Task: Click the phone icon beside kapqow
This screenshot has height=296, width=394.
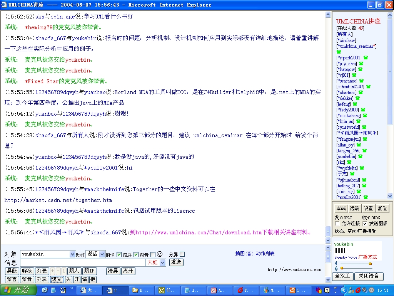Action: (x=360, y=69)
